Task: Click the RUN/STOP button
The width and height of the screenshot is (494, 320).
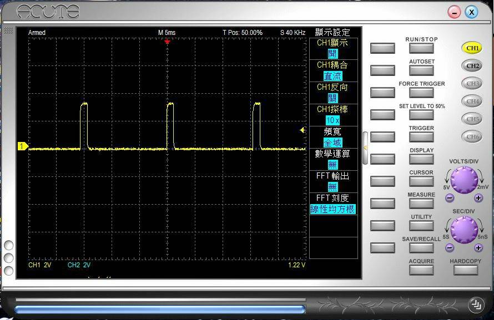Action: click(x=421, y=48)
